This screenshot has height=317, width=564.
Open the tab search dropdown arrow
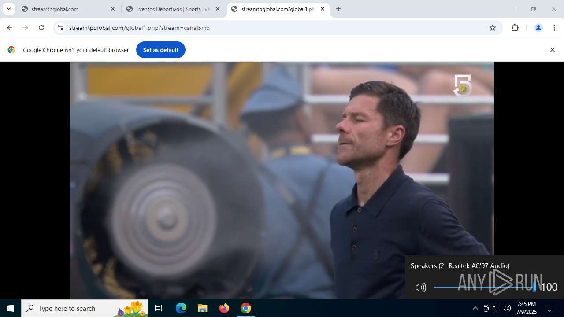8,9
